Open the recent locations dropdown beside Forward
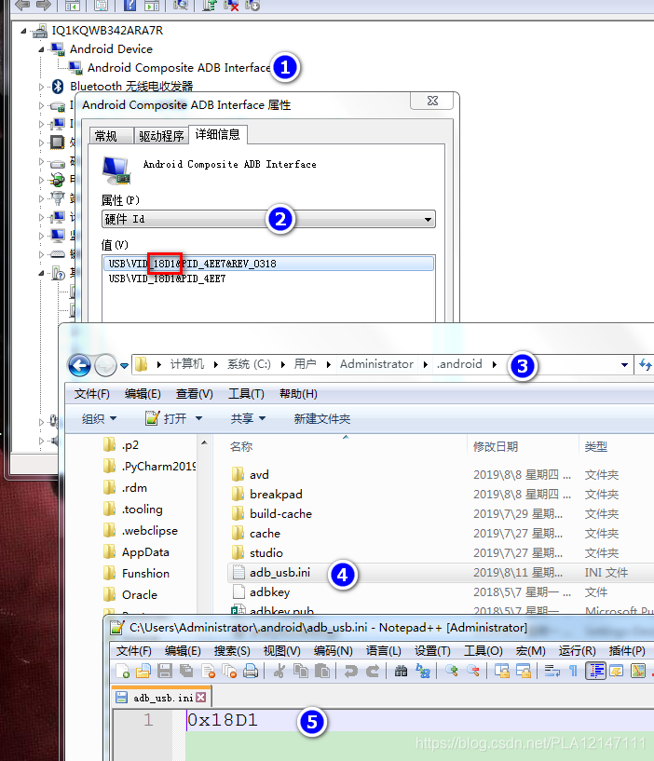 [x=124, y=365]
